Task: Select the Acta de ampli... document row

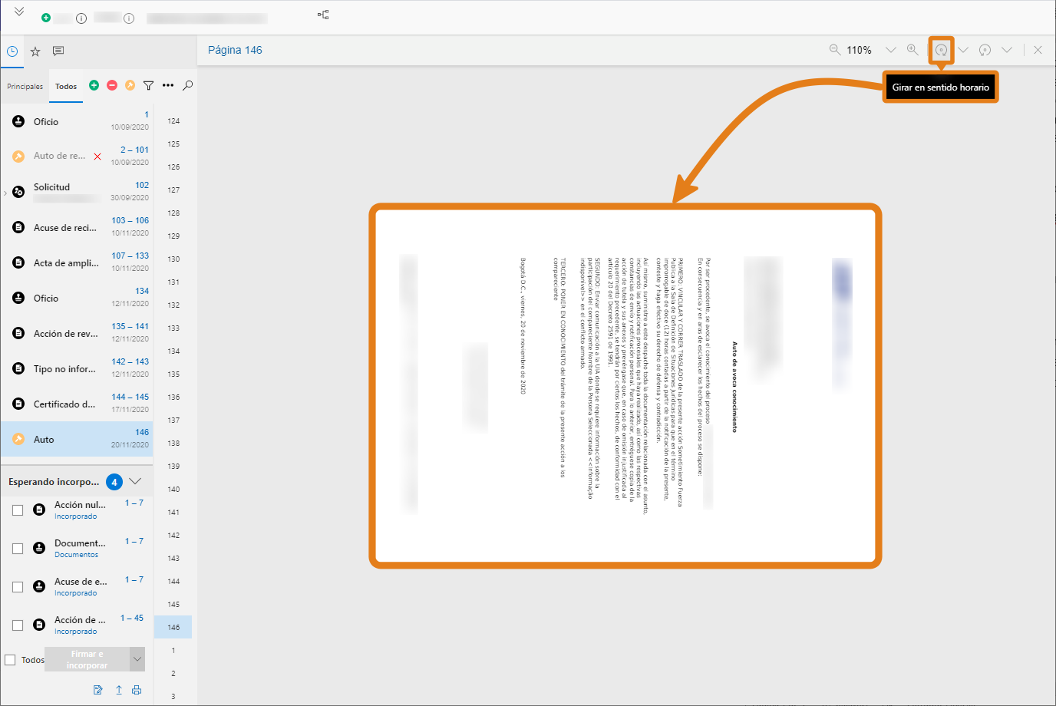Action: pos(77,262)
